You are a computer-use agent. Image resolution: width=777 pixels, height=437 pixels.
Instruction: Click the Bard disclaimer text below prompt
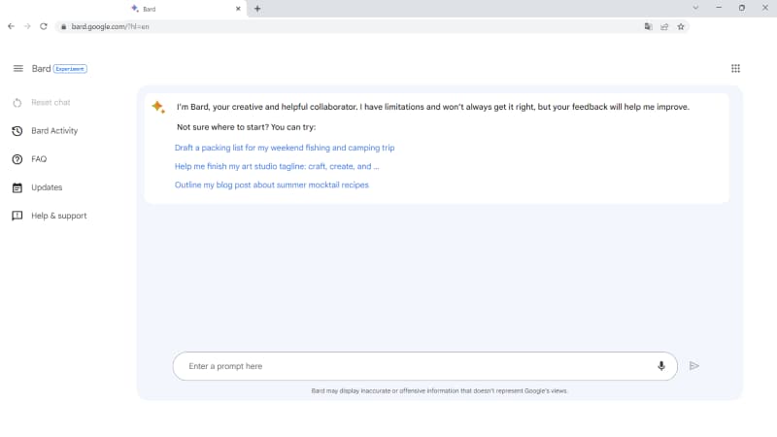click(439, 391)
